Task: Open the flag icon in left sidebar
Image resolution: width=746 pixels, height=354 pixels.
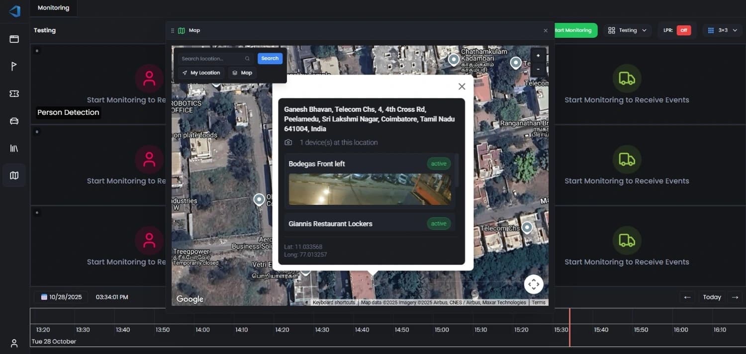Action: click(x=14, y=66)
